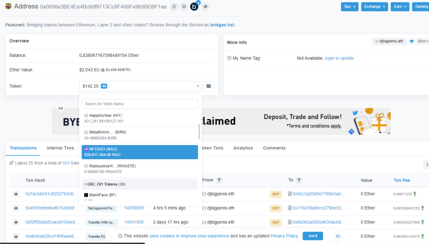
Task: Click the sort icon beside Latest 25
Action: (11, 163)
